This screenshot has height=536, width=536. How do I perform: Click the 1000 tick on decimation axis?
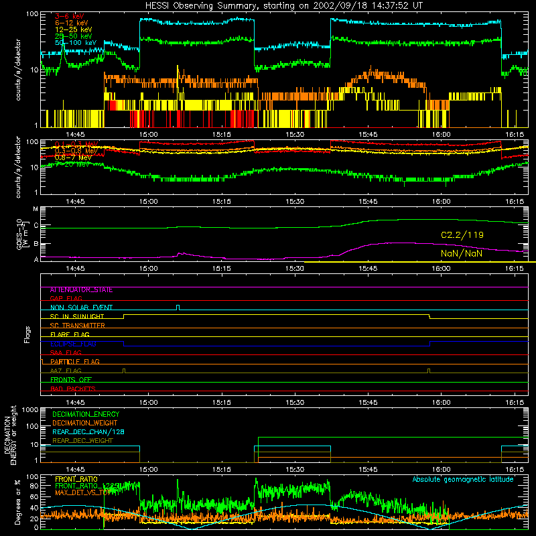coord(30,410)
